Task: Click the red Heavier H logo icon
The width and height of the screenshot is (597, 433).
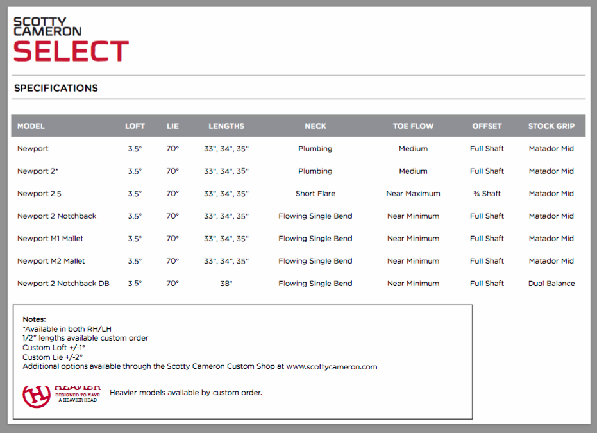Action: coord(37,395)
